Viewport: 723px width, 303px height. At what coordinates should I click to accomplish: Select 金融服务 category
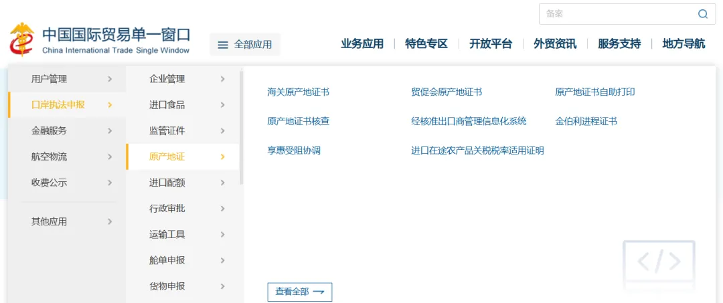[x=67, y=131]
